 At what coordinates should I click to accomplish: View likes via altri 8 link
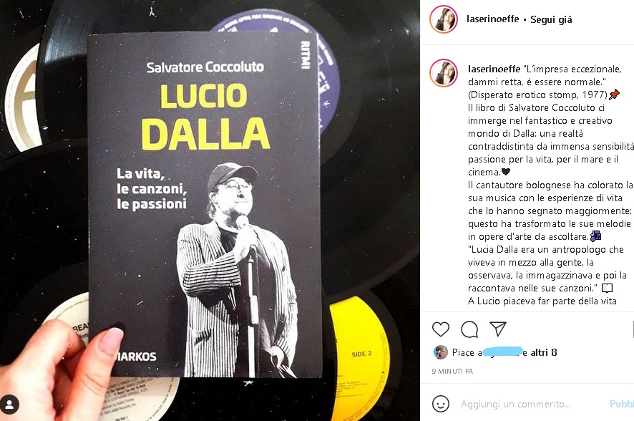543,352
